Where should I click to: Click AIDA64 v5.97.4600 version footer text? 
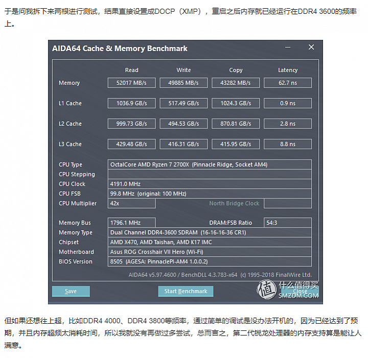[220, 275]
